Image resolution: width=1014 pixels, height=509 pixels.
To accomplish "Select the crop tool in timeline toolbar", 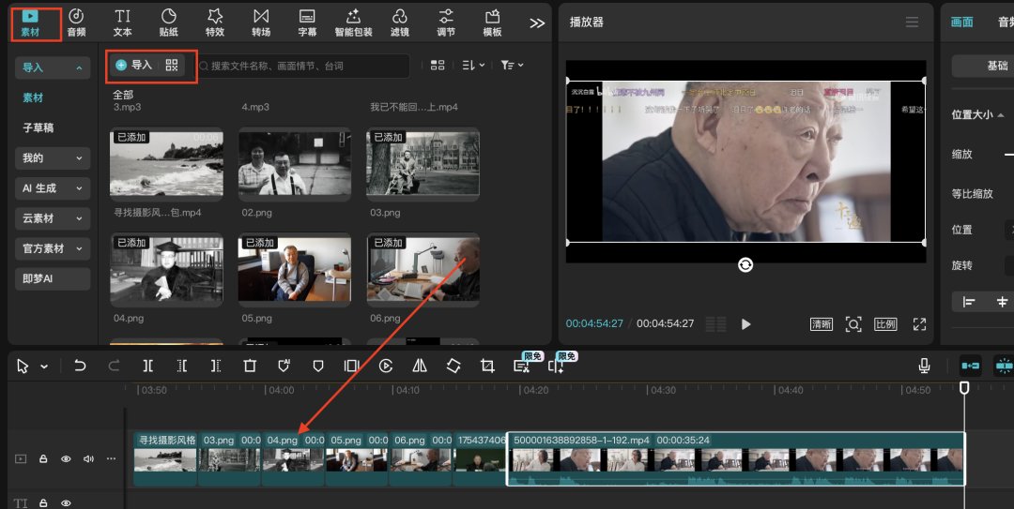I will [x=487, y=367].
